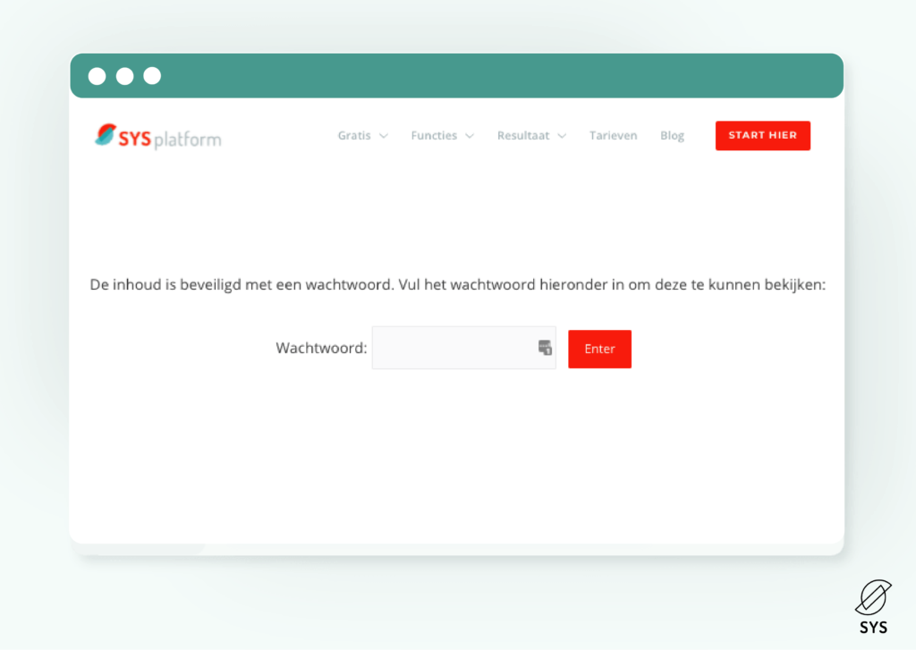
Task: Open the Functies menu item
Action: [x=434, y=136]
